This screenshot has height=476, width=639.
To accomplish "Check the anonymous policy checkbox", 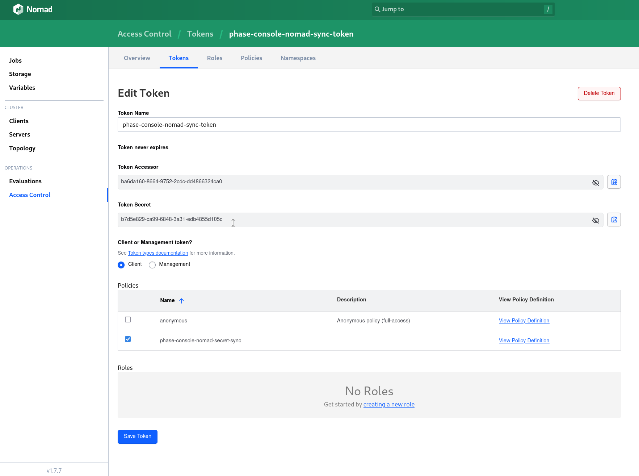I will [128, 320].
